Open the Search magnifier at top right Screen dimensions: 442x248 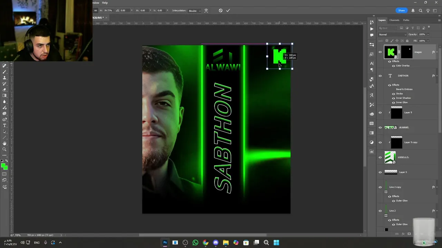[x=421, y=11]
